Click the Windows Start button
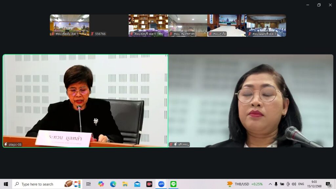The height and width of the screenshot is (189, 336). click(x=6, y=184)
